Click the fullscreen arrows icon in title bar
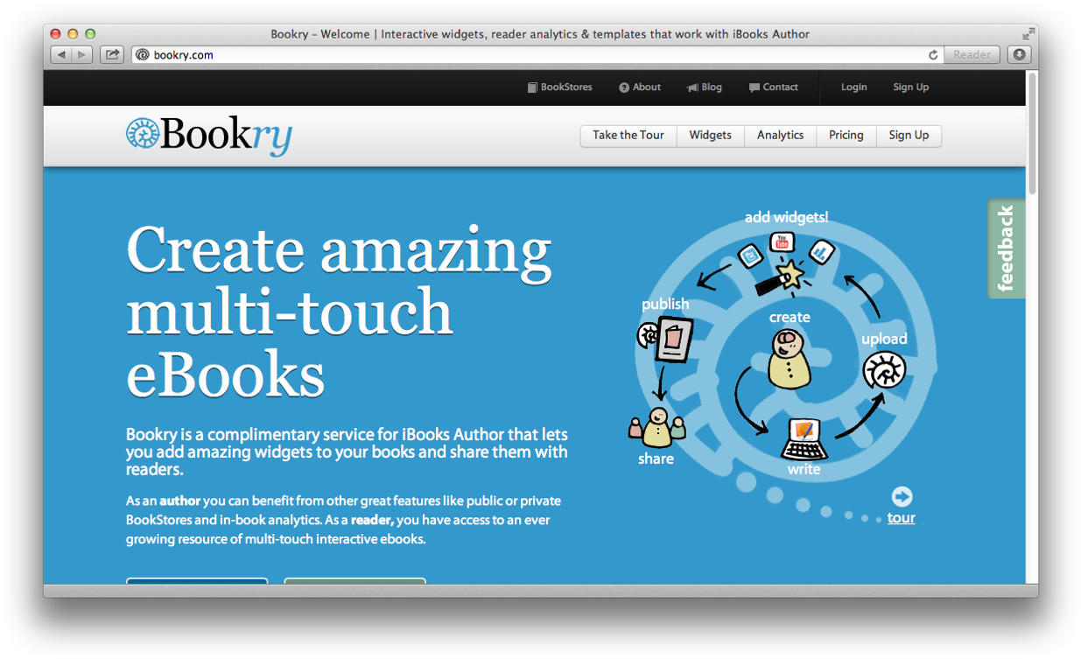The width and height of the screenshot is (1081, 659). pos(1028,34)
